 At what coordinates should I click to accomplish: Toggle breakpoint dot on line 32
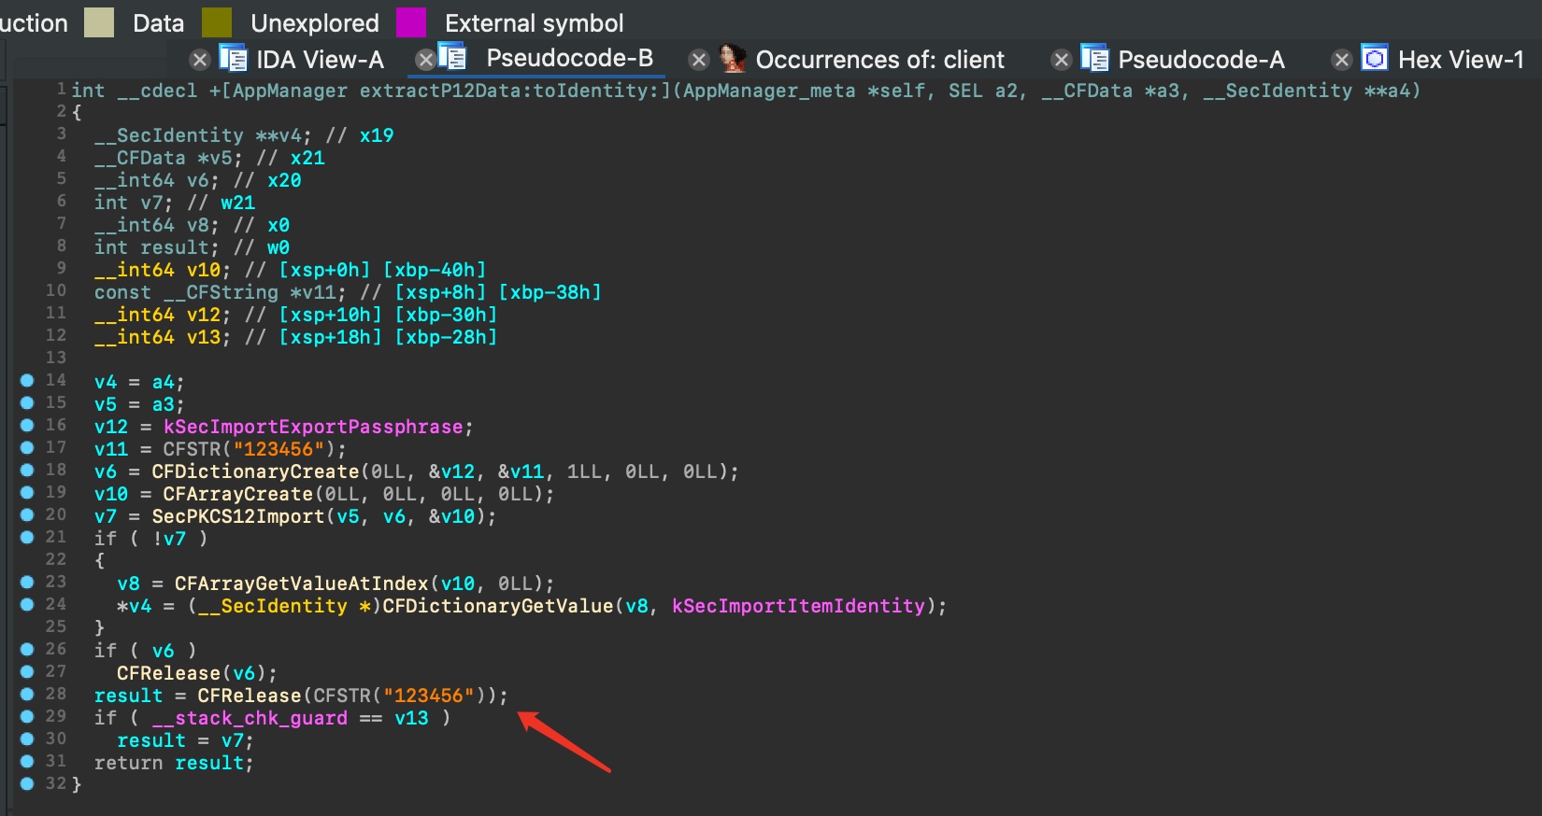(x=27, y=783)
